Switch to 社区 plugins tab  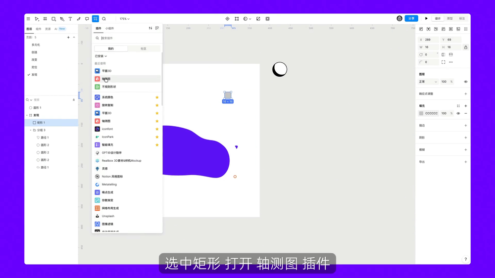pos(144,48)
